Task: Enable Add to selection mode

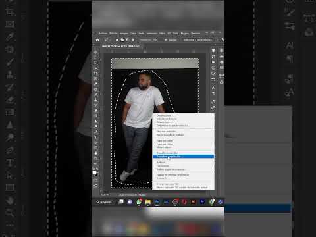Action: (122, 40)
